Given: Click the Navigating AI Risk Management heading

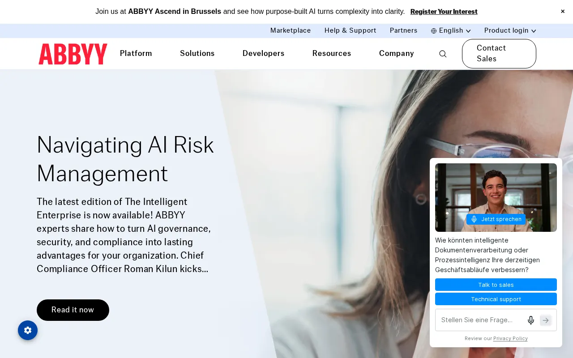Looking at the screenshot, I should click(x=125, y=159).
